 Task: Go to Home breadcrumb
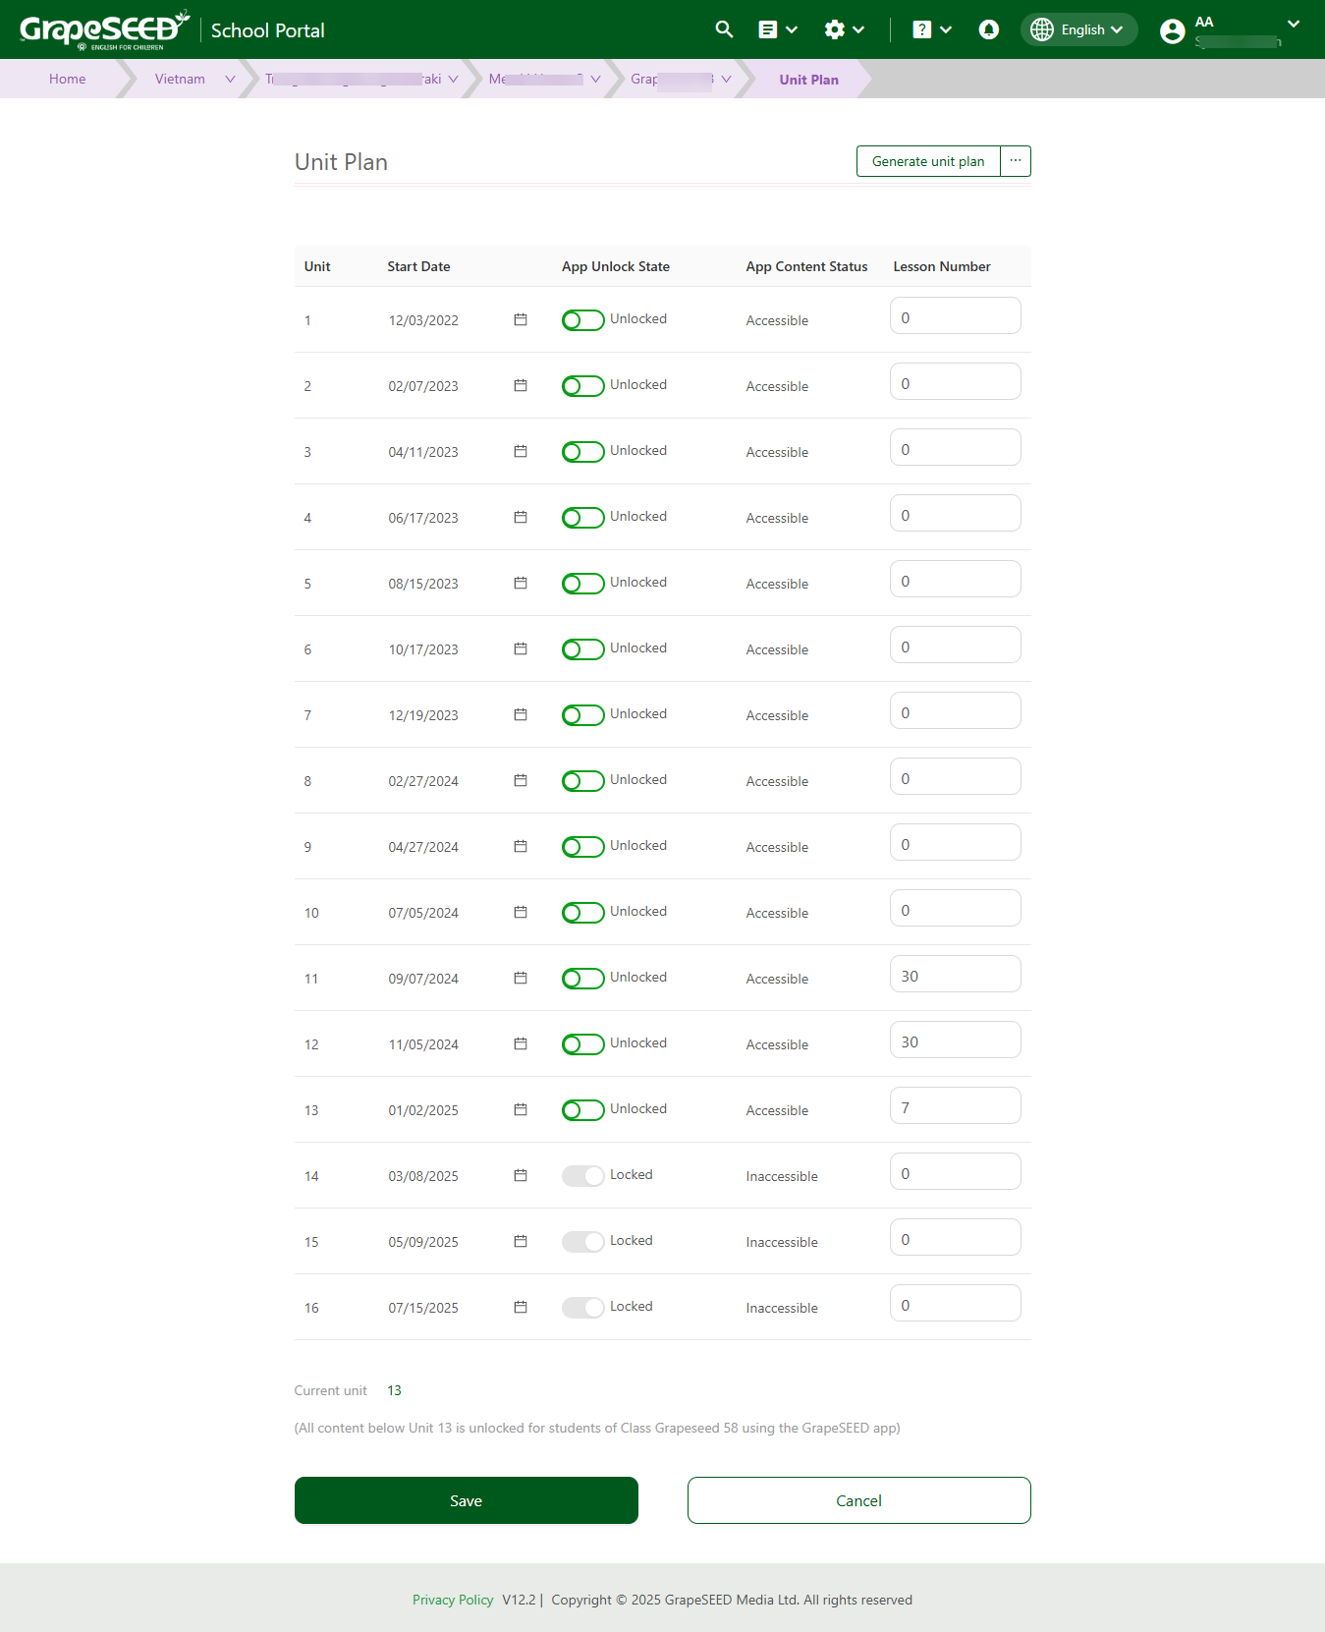click(68, 80)
